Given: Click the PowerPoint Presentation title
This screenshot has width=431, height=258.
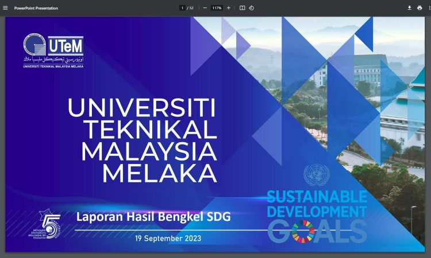Looking at the screenshot, I should pos(36,8).
